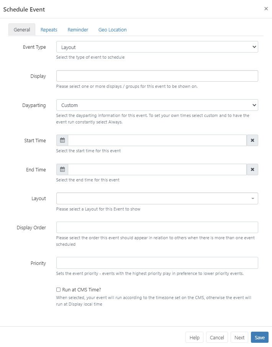272x347 pixels.
Task: Open the Help for scheduling
Action: click(x=194, y=337)
